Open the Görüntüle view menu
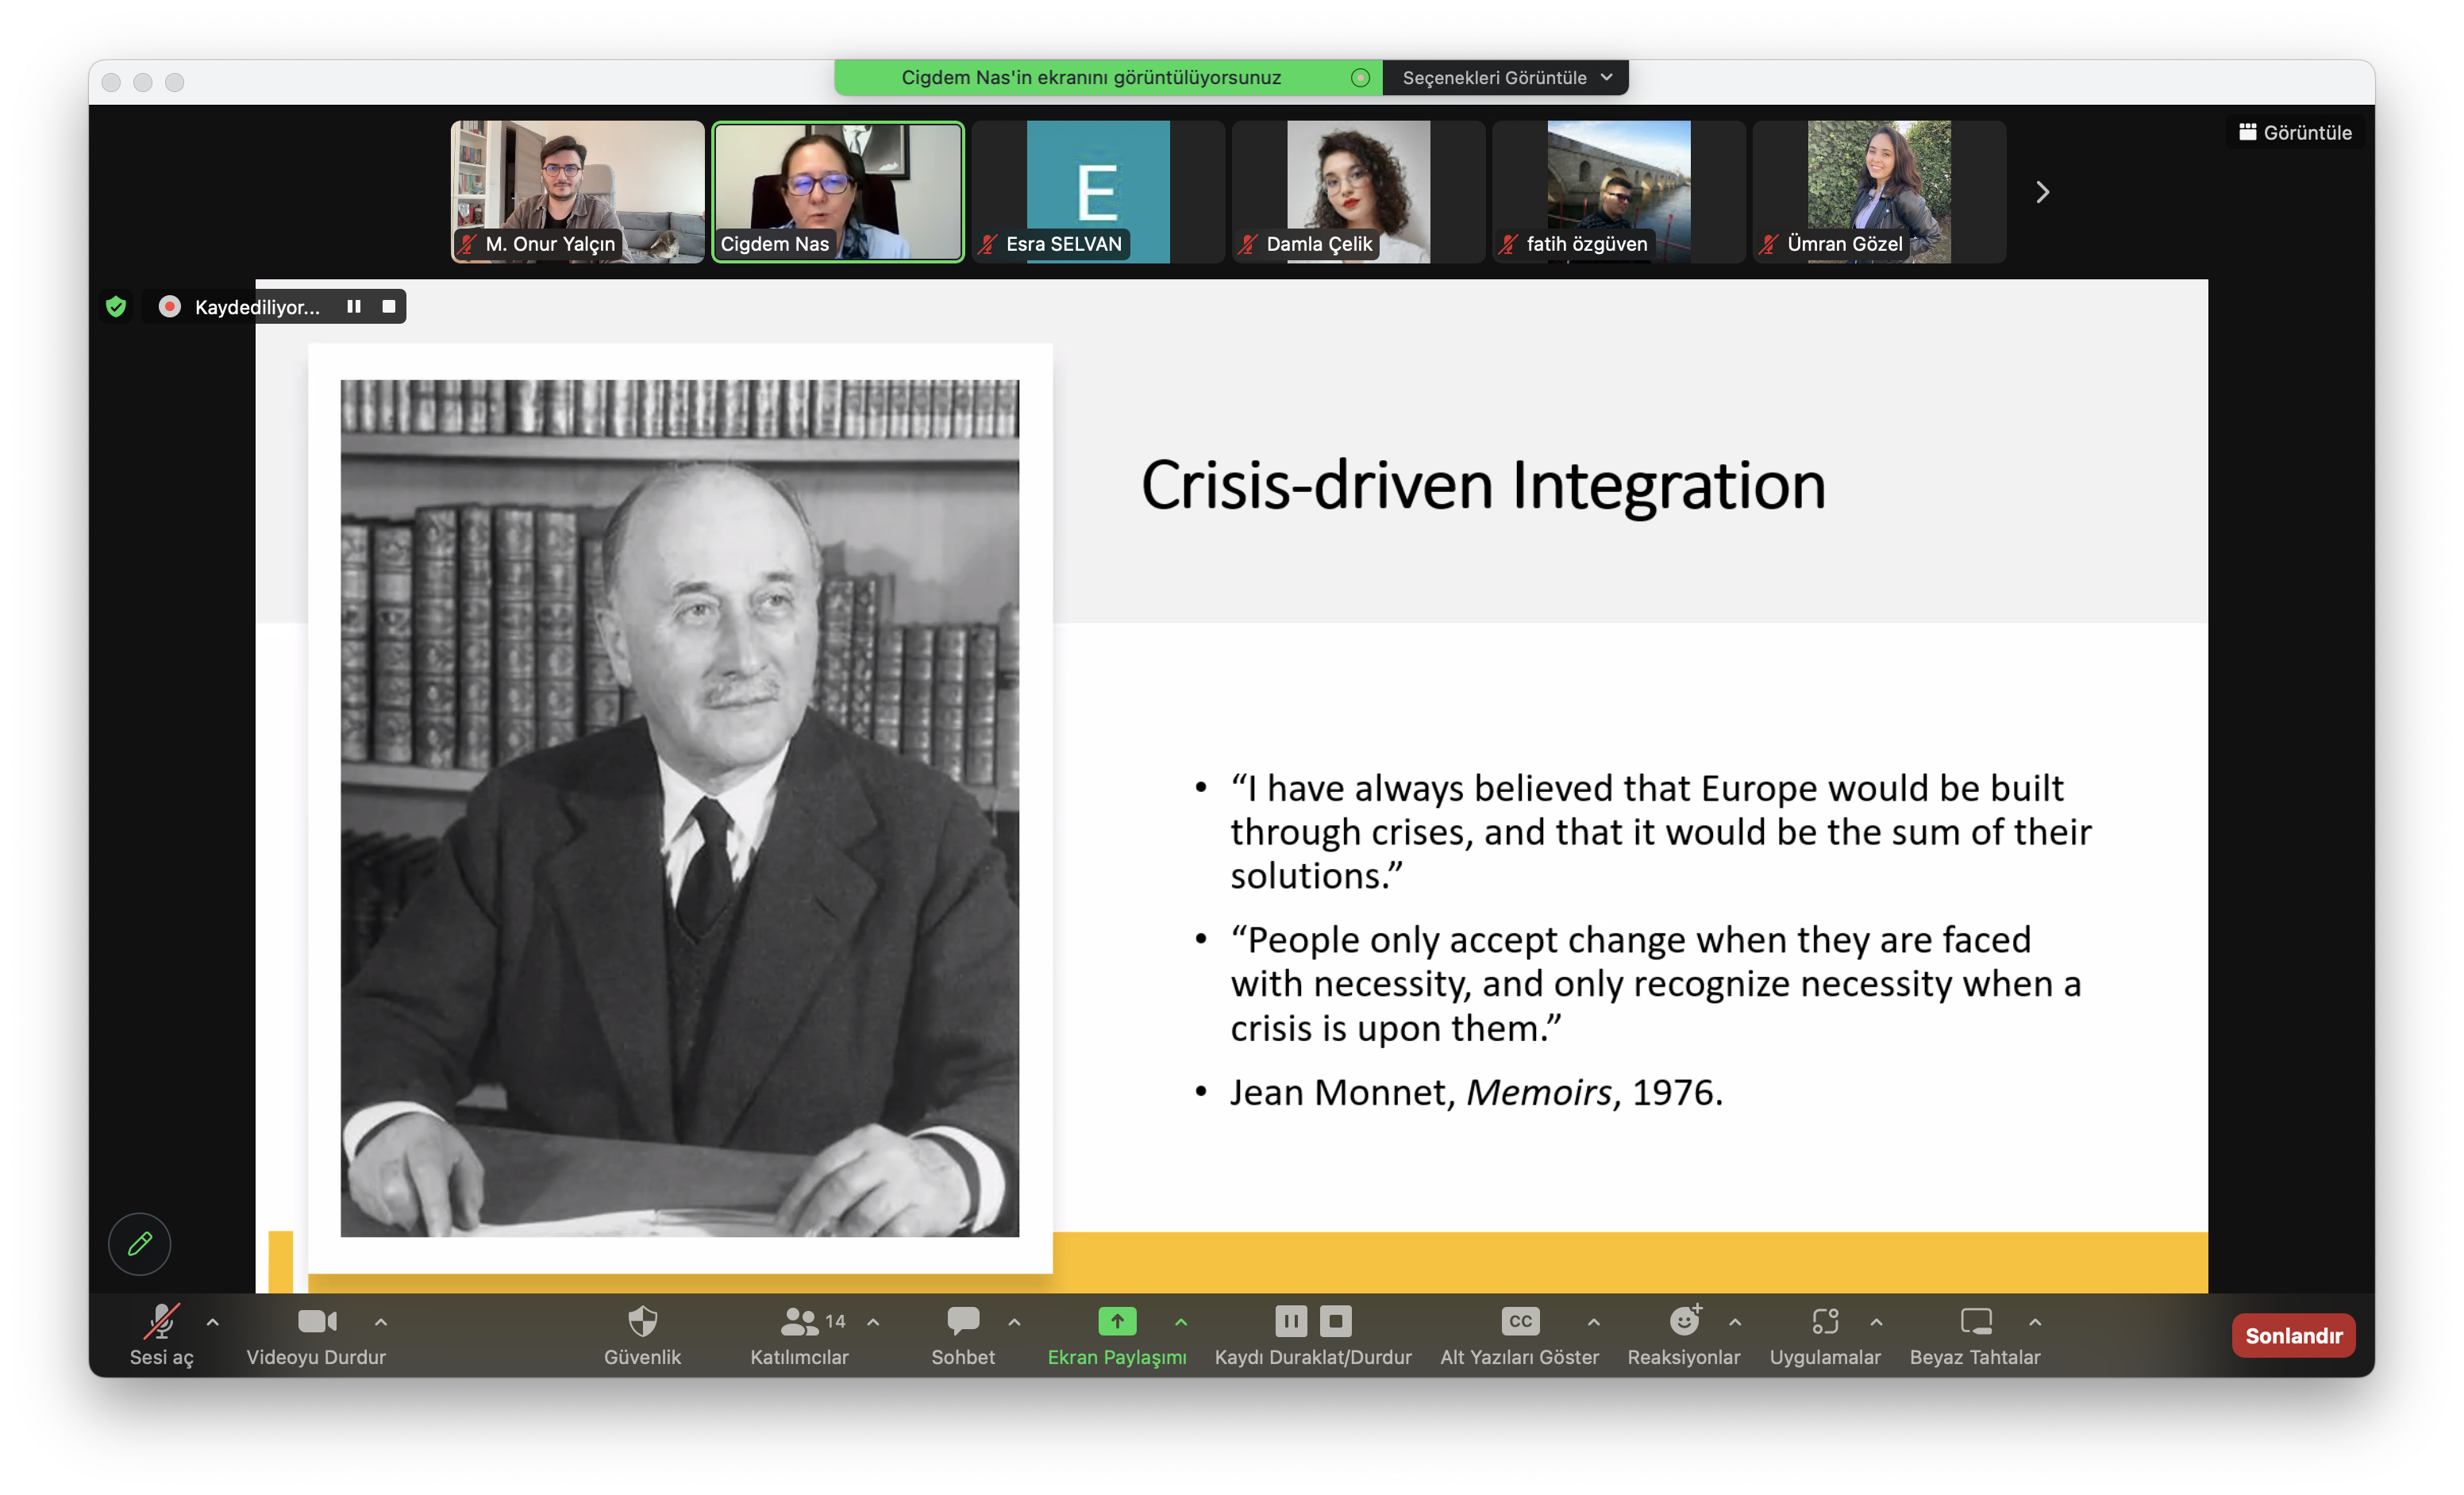The width and height of the screenshot is (2464, 1495). point(2295,132)
